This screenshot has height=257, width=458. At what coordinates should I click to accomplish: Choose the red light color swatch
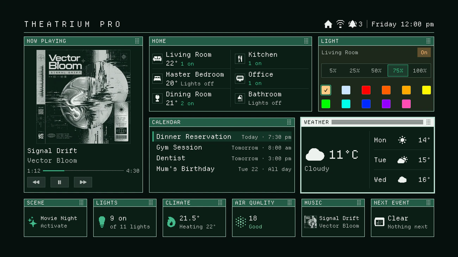tap(366, 90)
